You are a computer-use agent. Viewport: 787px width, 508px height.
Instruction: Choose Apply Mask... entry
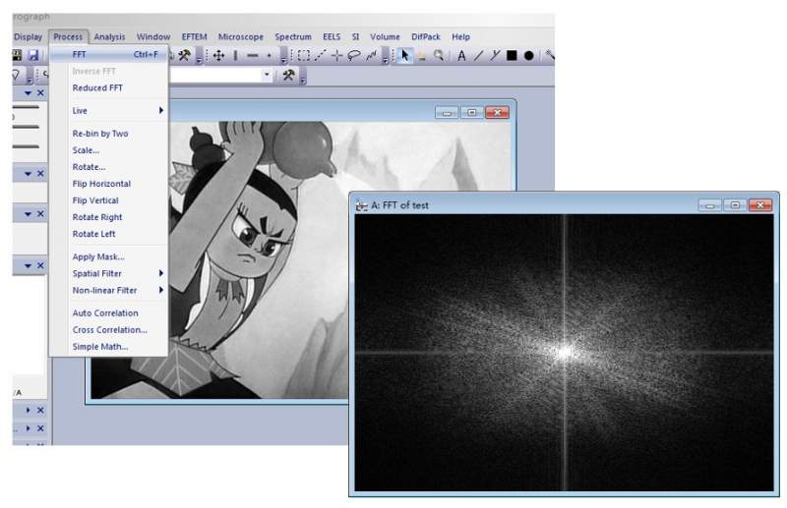click(109, 256)
